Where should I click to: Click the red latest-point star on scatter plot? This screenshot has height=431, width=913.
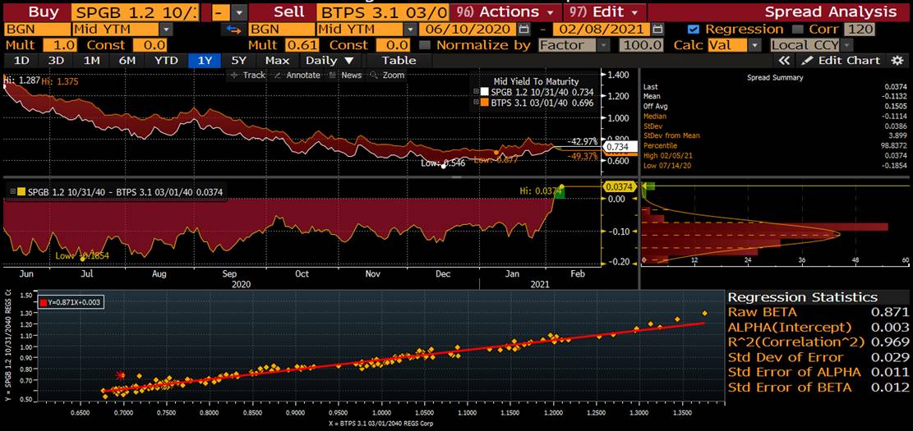[121, 376]
